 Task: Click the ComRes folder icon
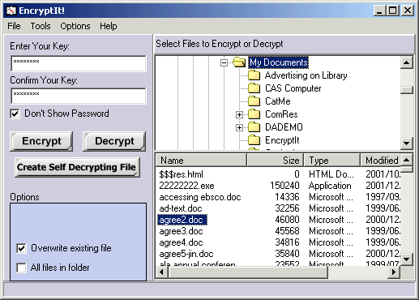[254, 114]
